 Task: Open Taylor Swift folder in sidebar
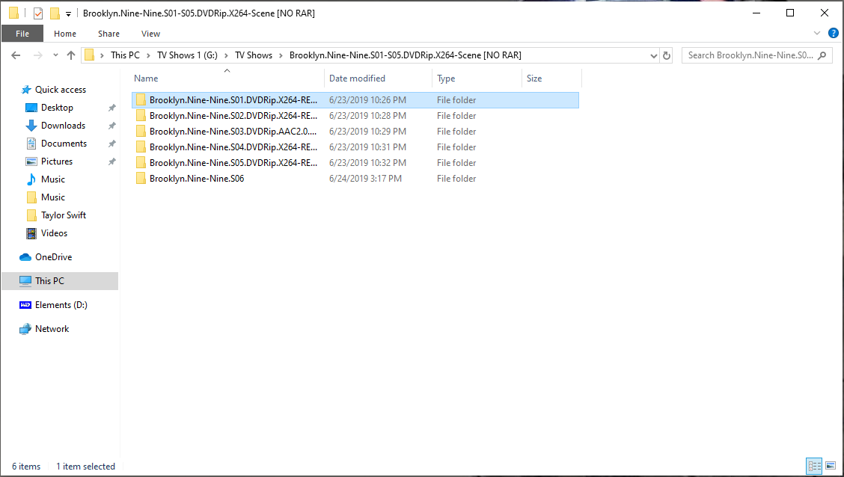tap(64, 215)
